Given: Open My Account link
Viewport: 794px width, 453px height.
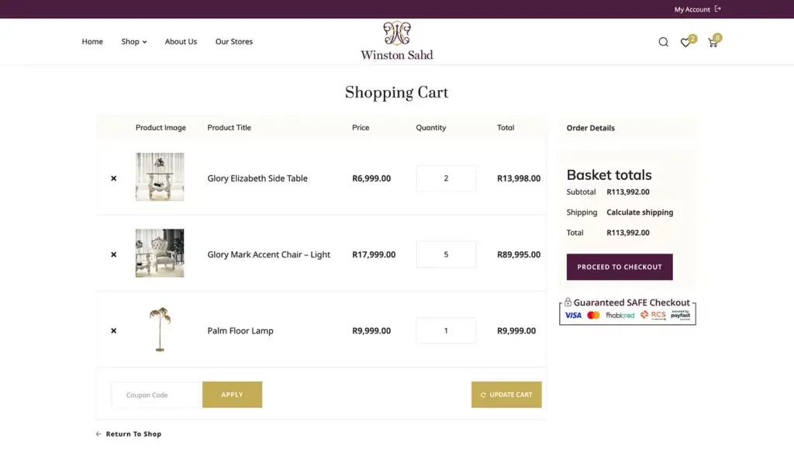Looking at the screenshot, I should 692,9.
